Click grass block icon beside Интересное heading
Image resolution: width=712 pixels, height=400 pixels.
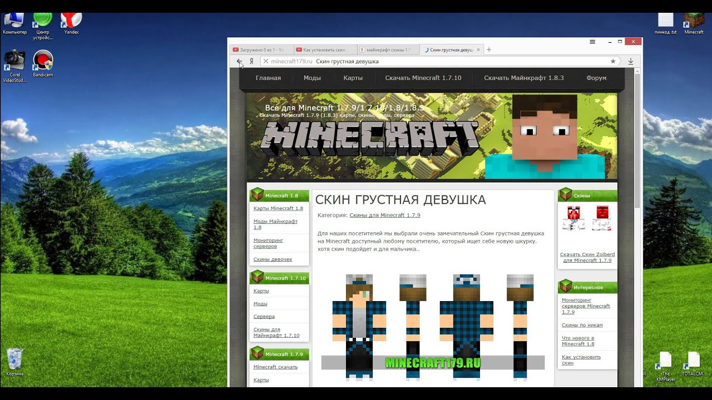[x=566, y=286]
